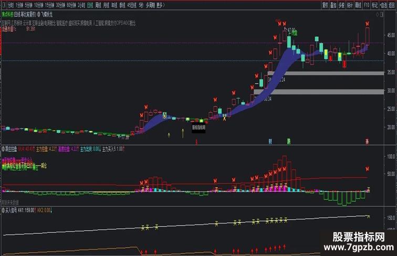The width and height of the screenshot is (397, 256).
Task: Click the 流通市值 value line
Action: coord(18,29)
